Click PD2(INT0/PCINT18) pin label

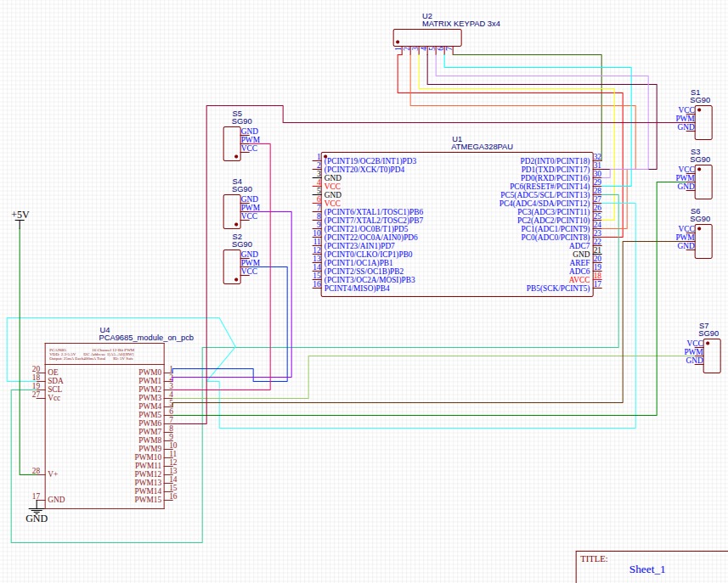555,161
